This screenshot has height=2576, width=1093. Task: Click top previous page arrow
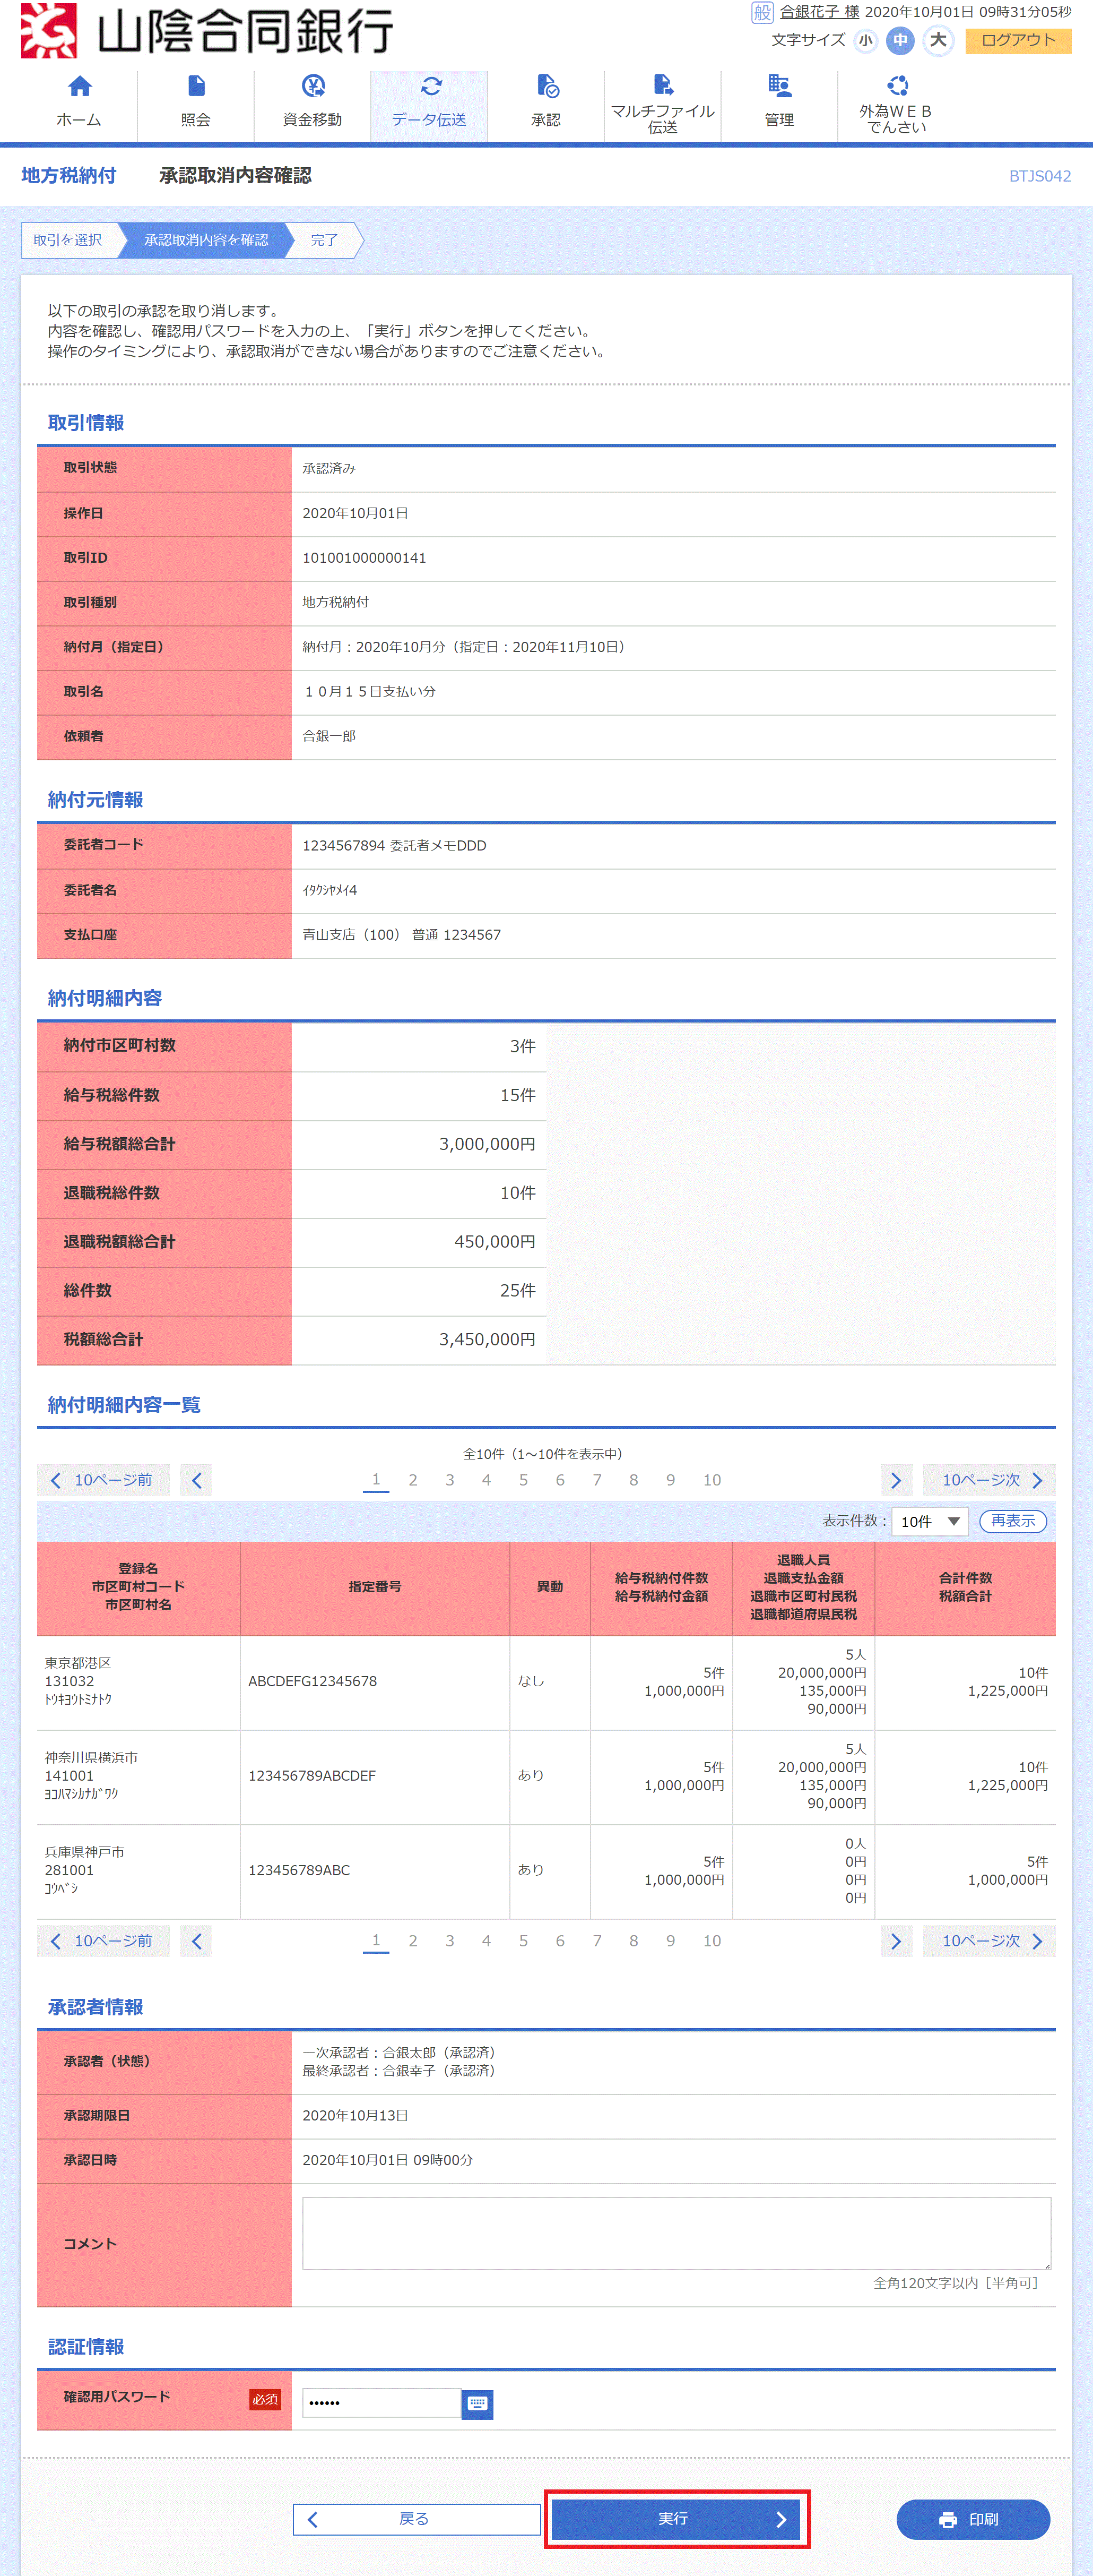(196, 1480)
